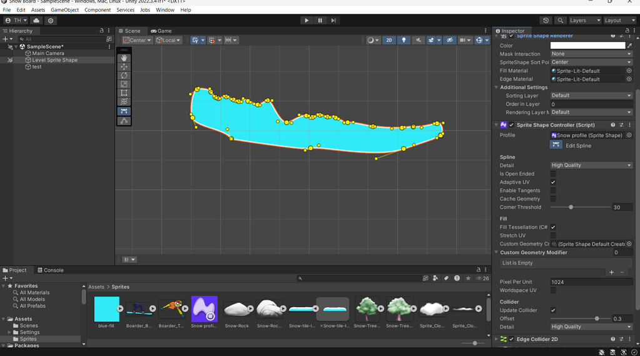Image resolution: width=640 pixels, height=356 pixels.
Task: Toggle scene lighting bulb icon
Action: (404, 40)
